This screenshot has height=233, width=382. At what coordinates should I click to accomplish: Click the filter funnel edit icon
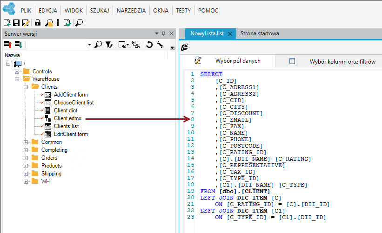[x=109, y=45]
